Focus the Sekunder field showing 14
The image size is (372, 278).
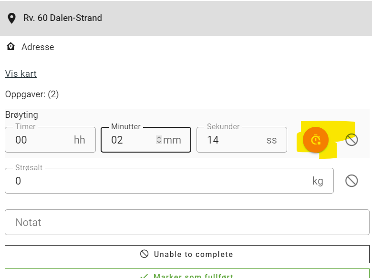(x=242, y=140)
